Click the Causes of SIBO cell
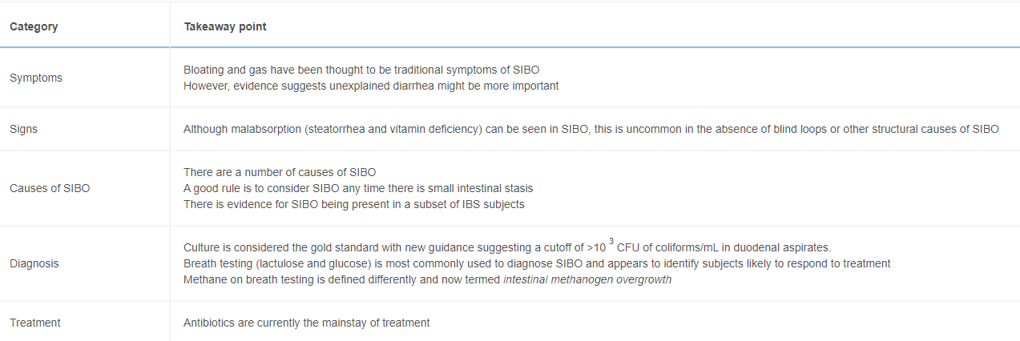 click(x=50, y=188)
